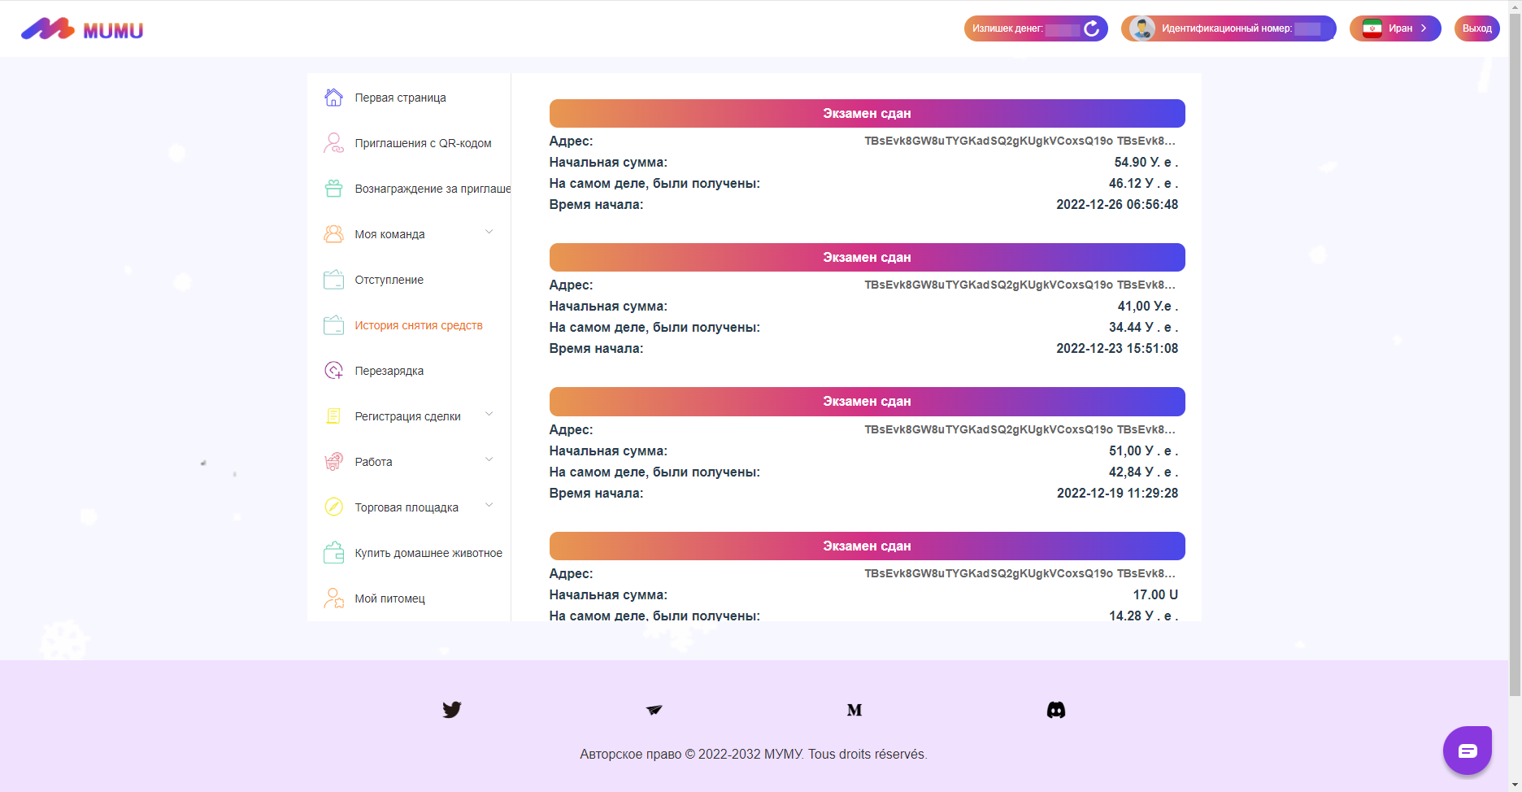Open the Twitter link in the footer

coord(452,710)
